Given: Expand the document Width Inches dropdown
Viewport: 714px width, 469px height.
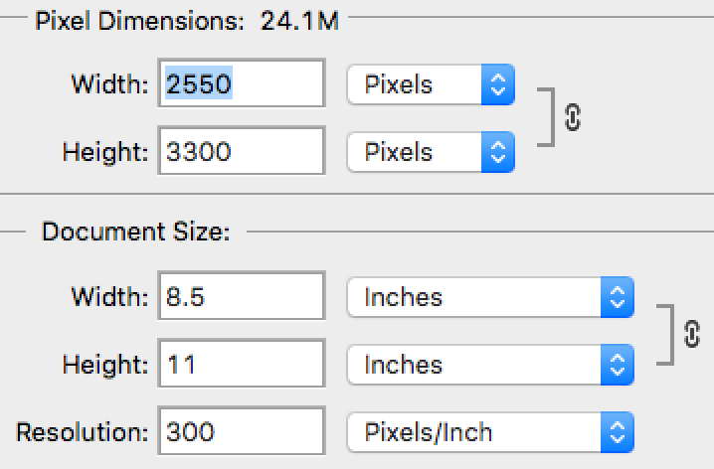Looking at the screenshot, I should pyautogui.click(x=489, y=297).
